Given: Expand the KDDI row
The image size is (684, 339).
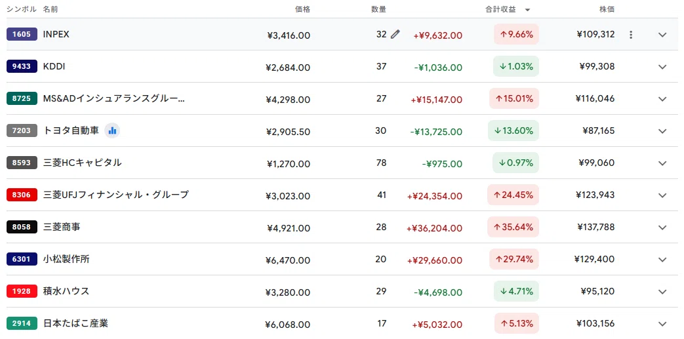Looking at the screenshot, I should pos(662,67).
